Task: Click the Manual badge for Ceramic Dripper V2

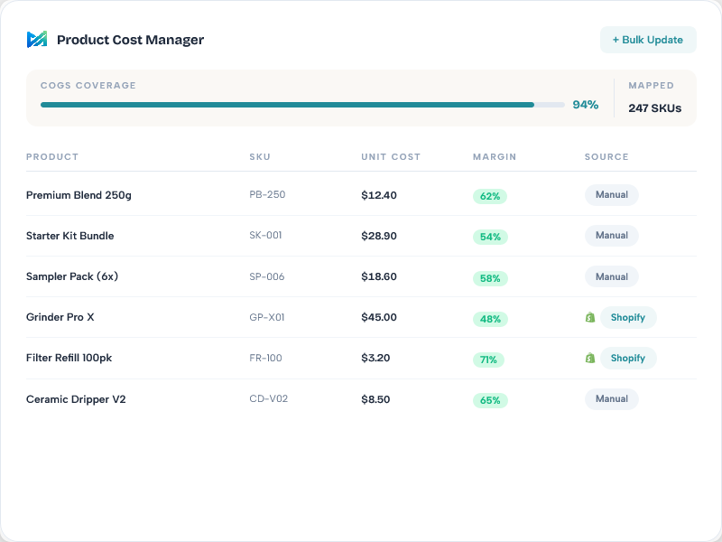Action: pos(611,398)
